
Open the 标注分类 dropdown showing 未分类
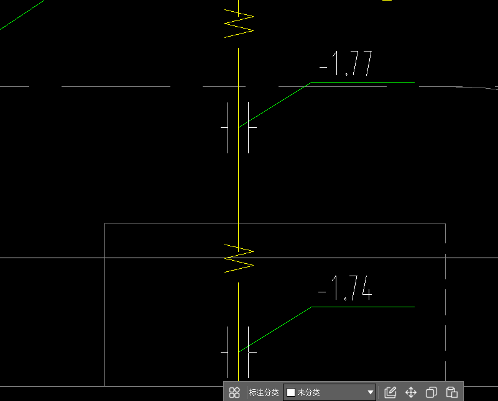(330, 392)
